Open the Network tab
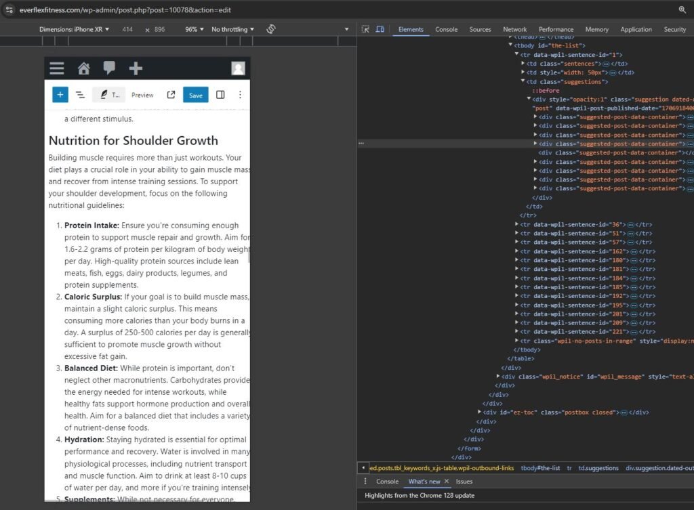694x510 pixels. coord(515,29)
